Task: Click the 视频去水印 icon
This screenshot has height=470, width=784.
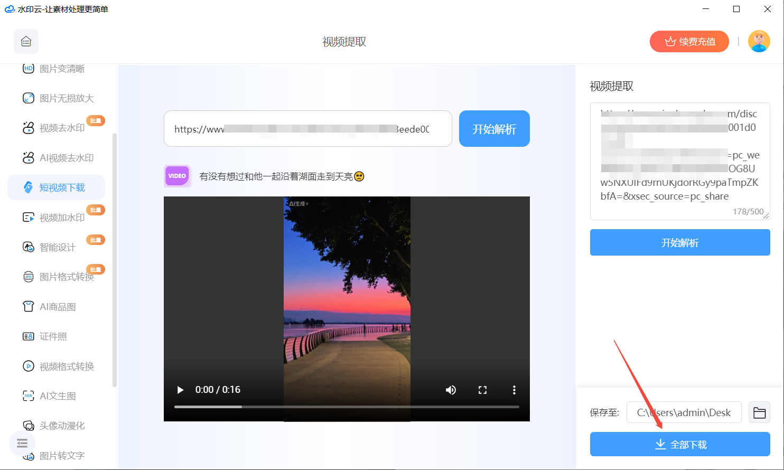Action: coord(29,128)
